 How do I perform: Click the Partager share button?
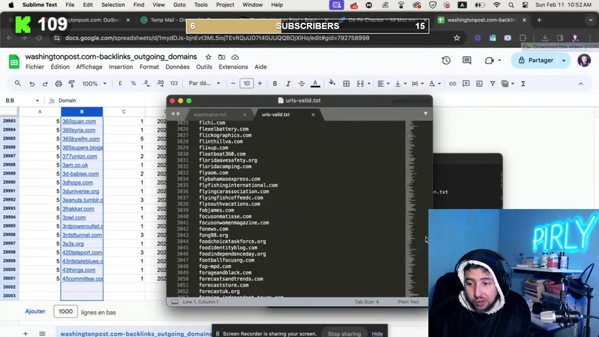pyautogui.click(x=536, y=60)
